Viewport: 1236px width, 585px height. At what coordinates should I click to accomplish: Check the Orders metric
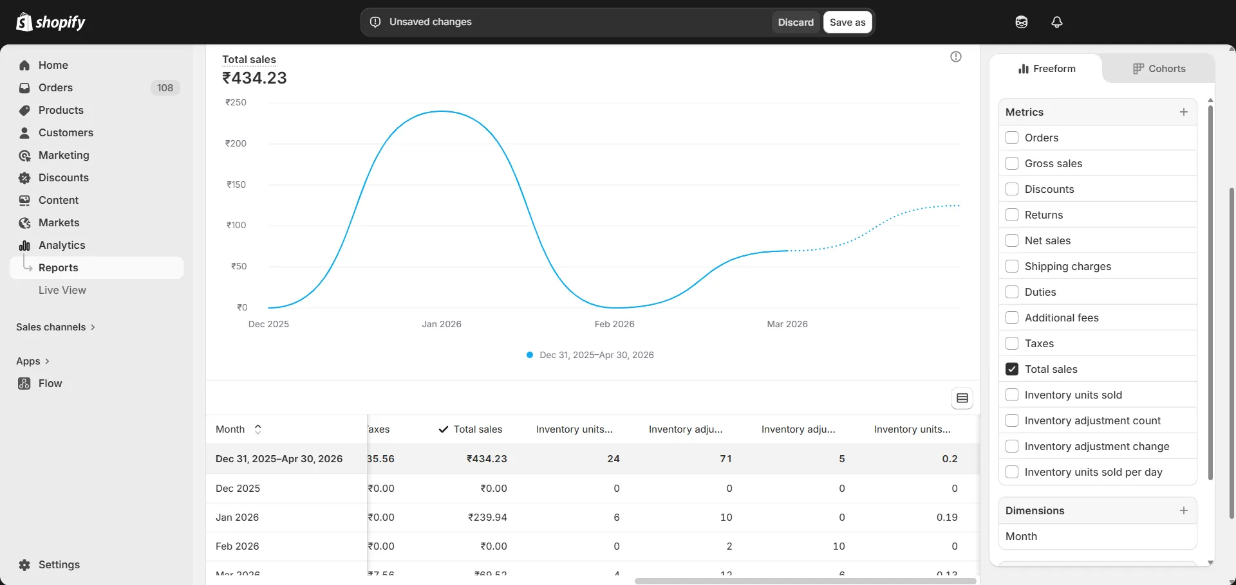1012,138
